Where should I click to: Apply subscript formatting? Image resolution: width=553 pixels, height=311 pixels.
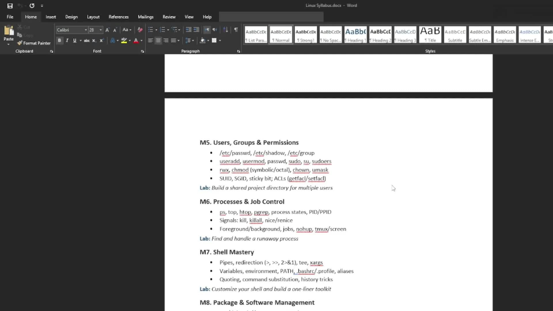tap(94, 41)
